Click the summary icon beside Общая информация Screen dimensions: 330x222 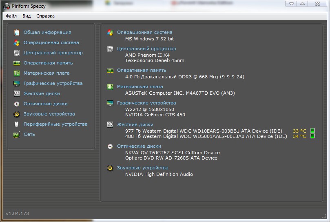coord(16,32)
